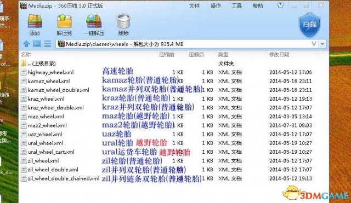Click the blue 扫描 (Scan) shield button
Viewport: 351px width, 203px height.
(x=309, y=25)
